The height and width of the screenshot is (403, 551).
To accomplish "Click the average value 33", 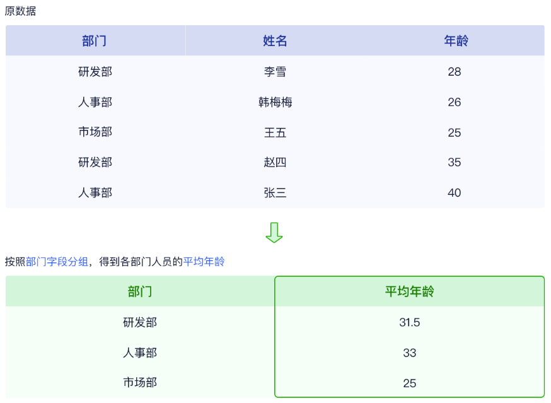I will tap(410, 353).
